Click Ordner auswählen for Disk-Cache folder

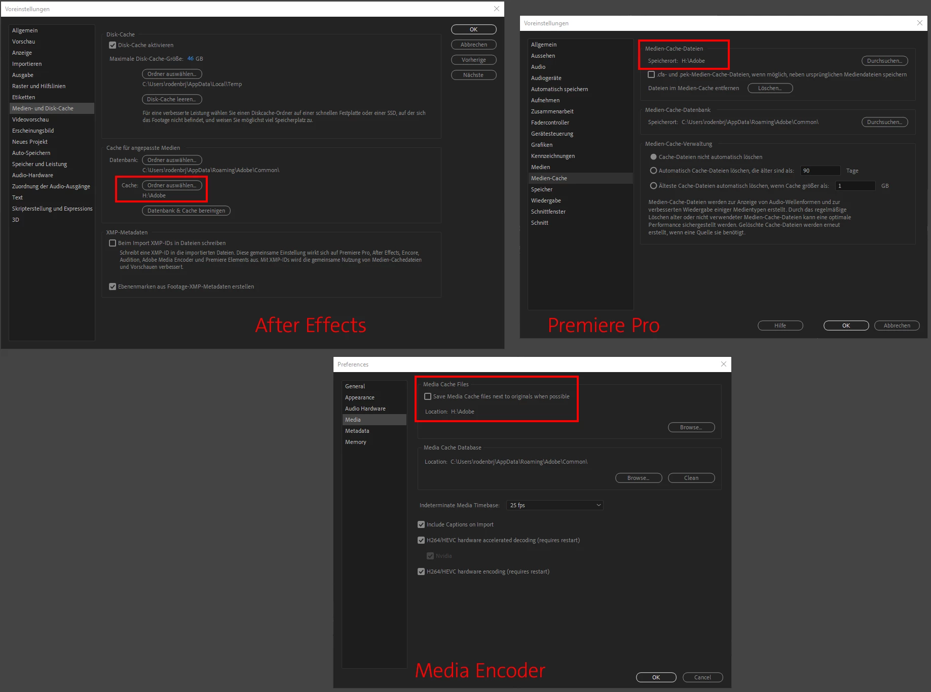pyautogui.click(x=172, y=74)
